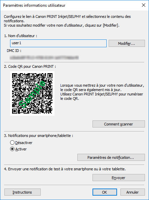Image resolution: width=149 pixels, height=200 pixels.
Task: Click the blurred DMC ID value
Action: pyautogui.click(x=44, y=58)
